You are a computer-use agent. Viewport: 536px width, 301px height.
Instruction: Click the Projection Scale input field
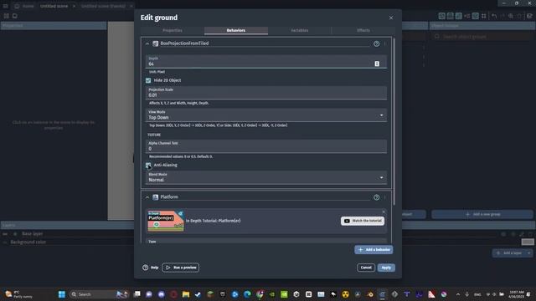(266, 93)
